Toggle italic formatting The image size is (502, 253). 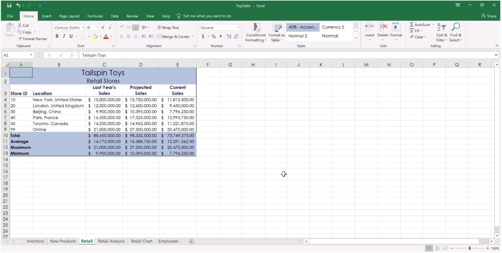pos(64,36)
